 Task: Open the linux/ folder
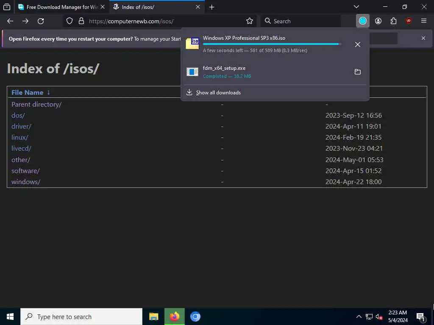(x=19, y=138)
